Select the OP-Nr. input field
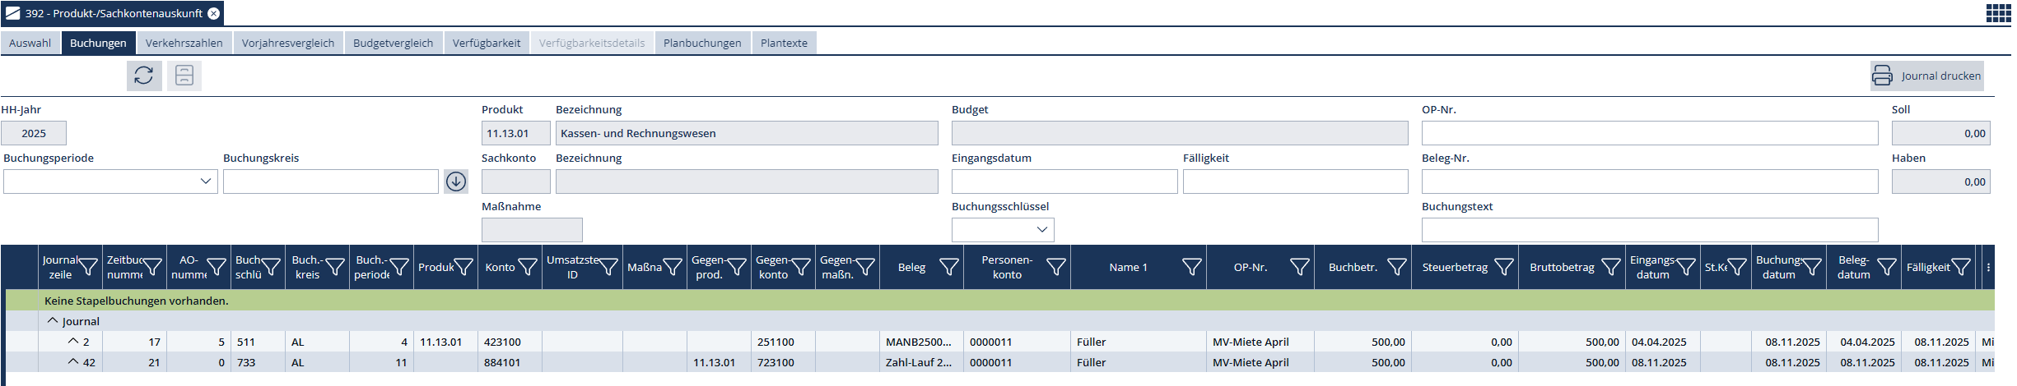Screen dimensions: 2017x386 pyautogui.click(x=1649, y=133)
